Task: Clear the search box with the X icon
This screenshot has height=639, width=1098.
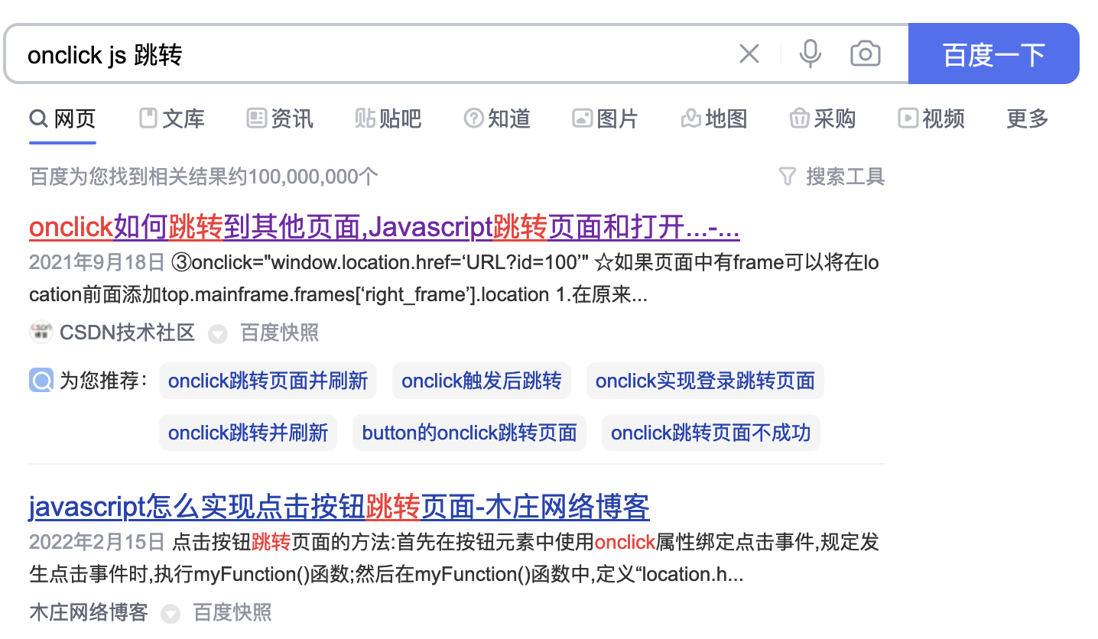Action: click(749, 54)
